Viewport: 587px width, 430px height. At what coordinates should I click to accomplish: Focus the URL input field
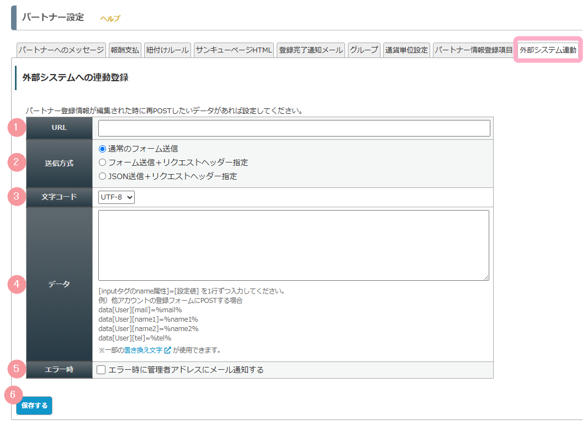tap(294, 128)
